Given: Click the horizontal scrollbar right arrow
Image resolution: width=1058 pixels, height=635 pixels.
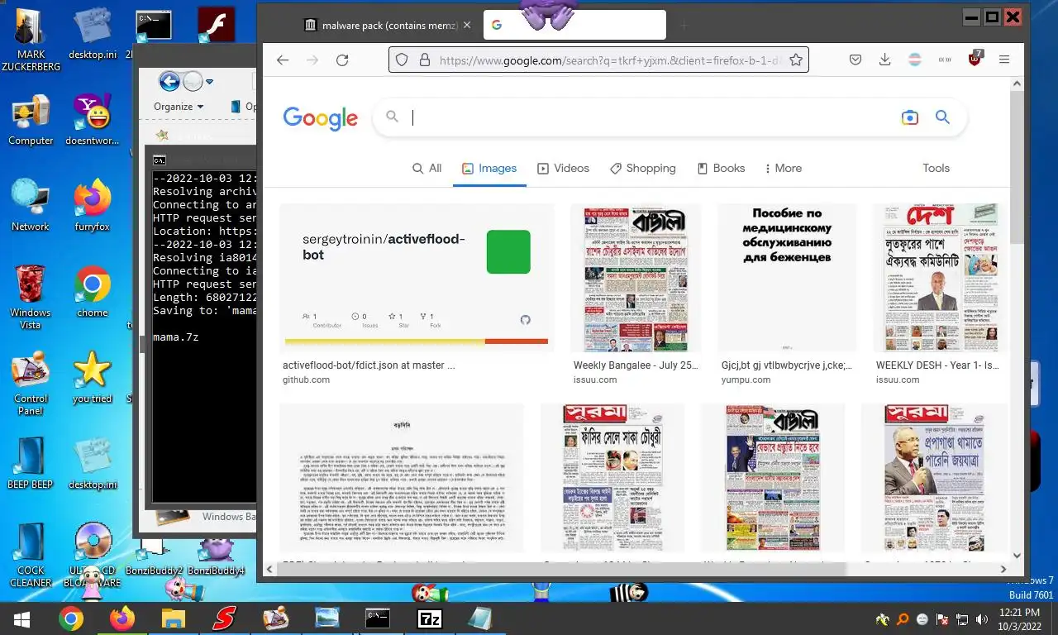Looking at the screenshot, I should [x=1003, y=569].
